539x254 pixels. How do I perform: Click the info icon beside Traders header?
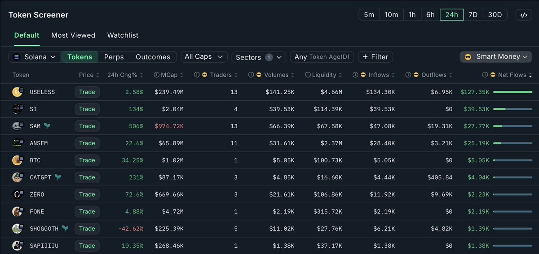pyautogui.click(x=197, y=75)
